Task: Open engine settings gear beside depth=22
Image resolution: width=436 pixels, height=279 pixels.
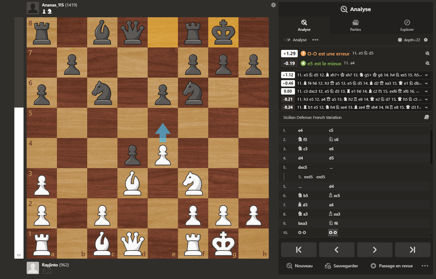Action: pos(425,40)
